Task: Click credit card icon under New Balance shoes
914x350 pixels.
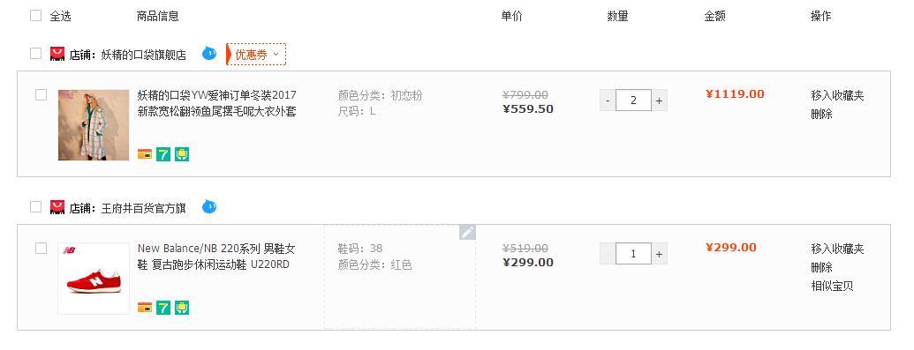Action: (145, 308)
